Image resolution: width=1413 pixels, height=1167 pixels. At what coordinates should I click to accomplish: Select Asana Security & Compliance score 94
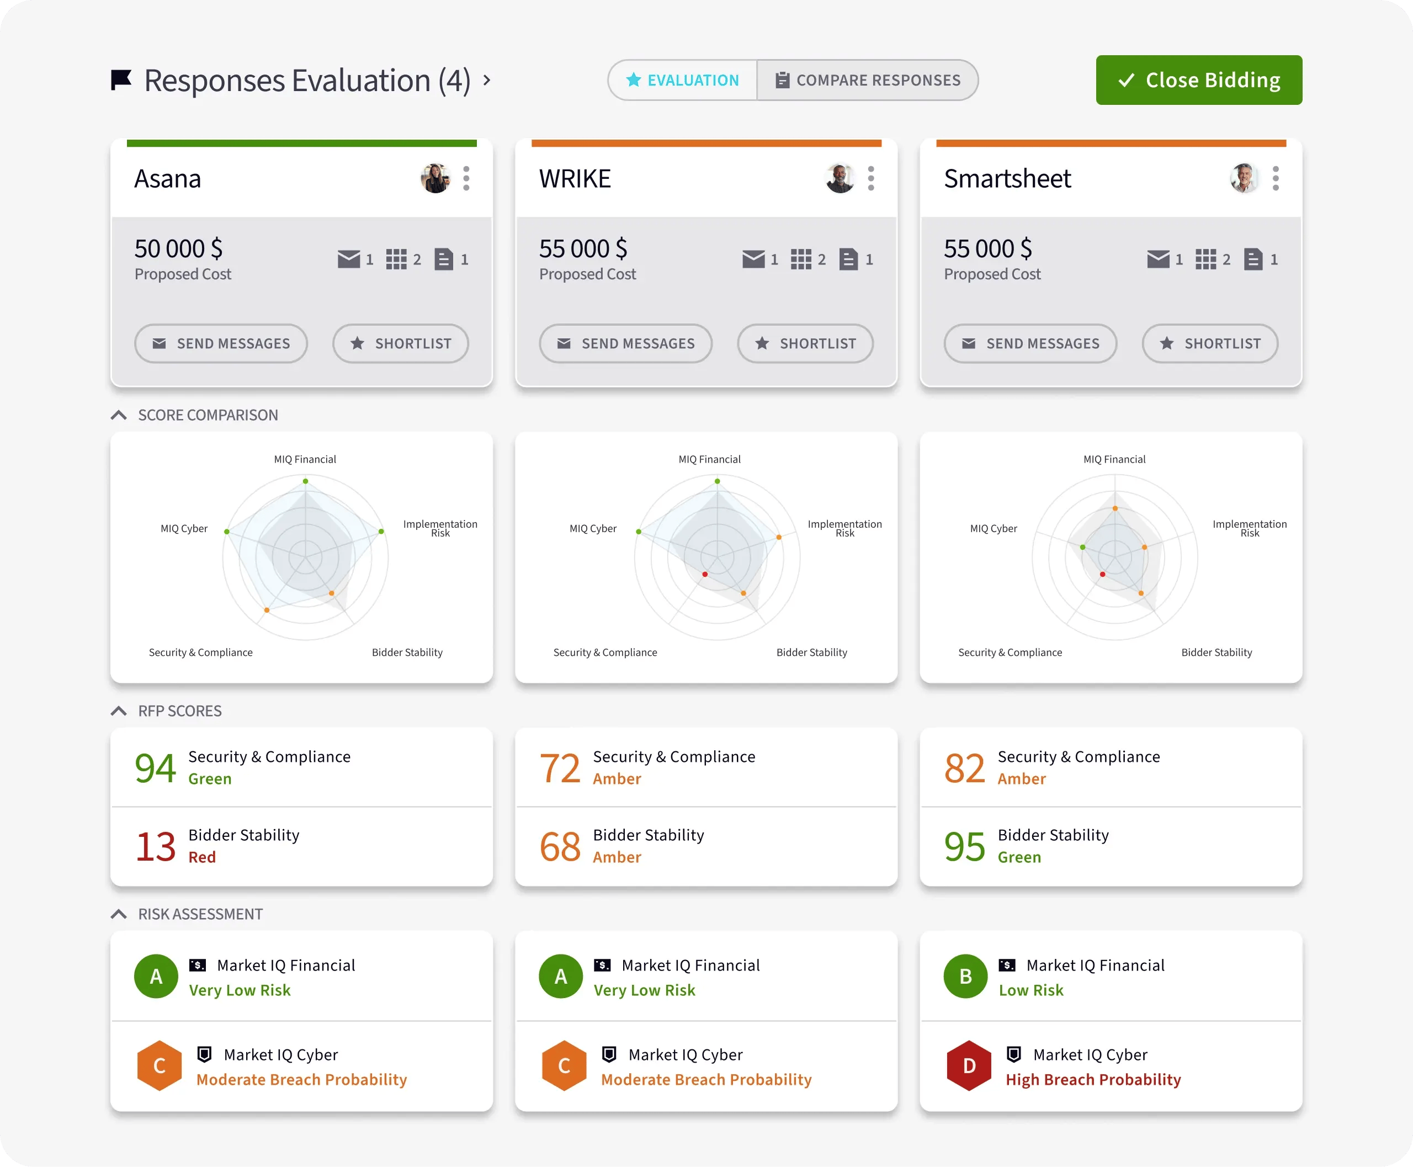(x=155, y=768)
